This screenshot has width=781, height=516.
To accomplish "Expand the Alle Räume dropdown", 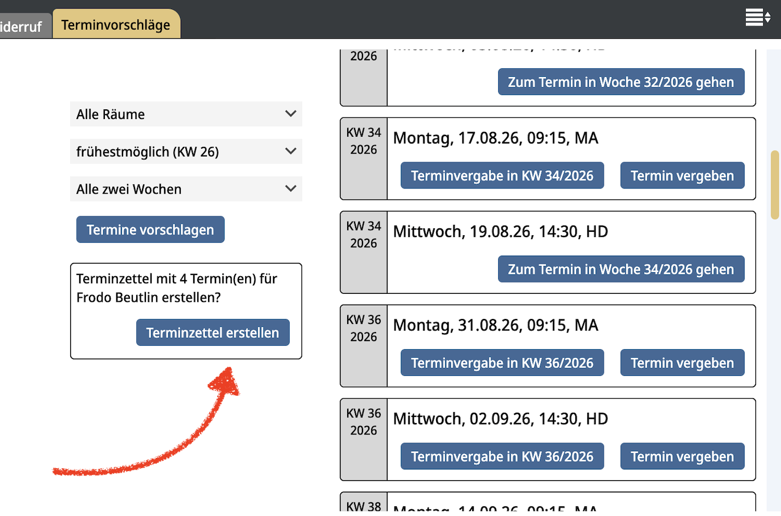I will click(x=186, y=114).
